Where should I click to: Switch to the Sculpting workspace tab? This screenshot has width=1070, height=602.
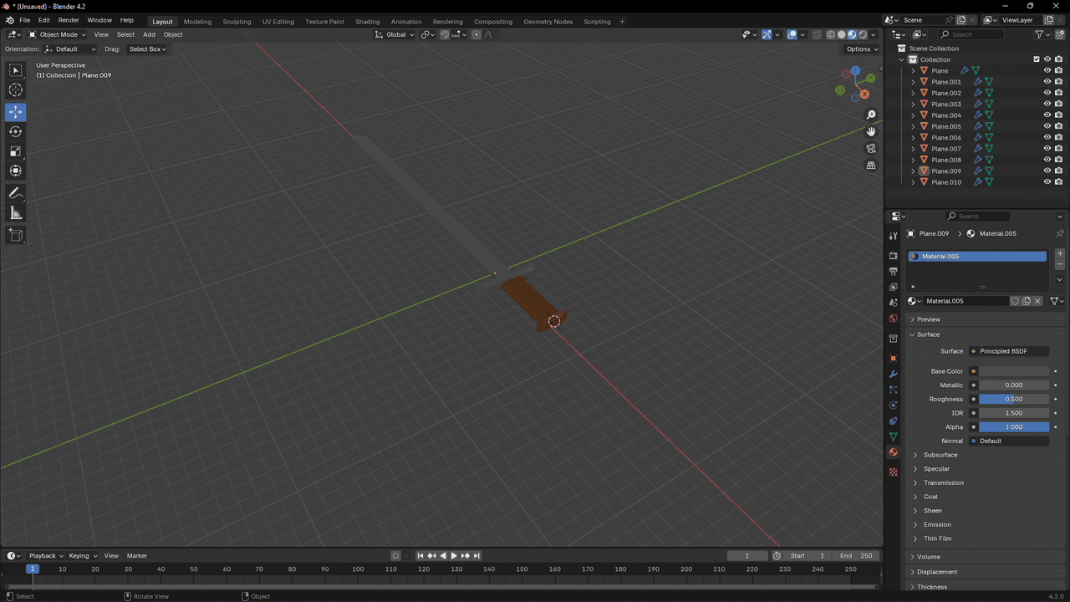[x=237, y=22]
